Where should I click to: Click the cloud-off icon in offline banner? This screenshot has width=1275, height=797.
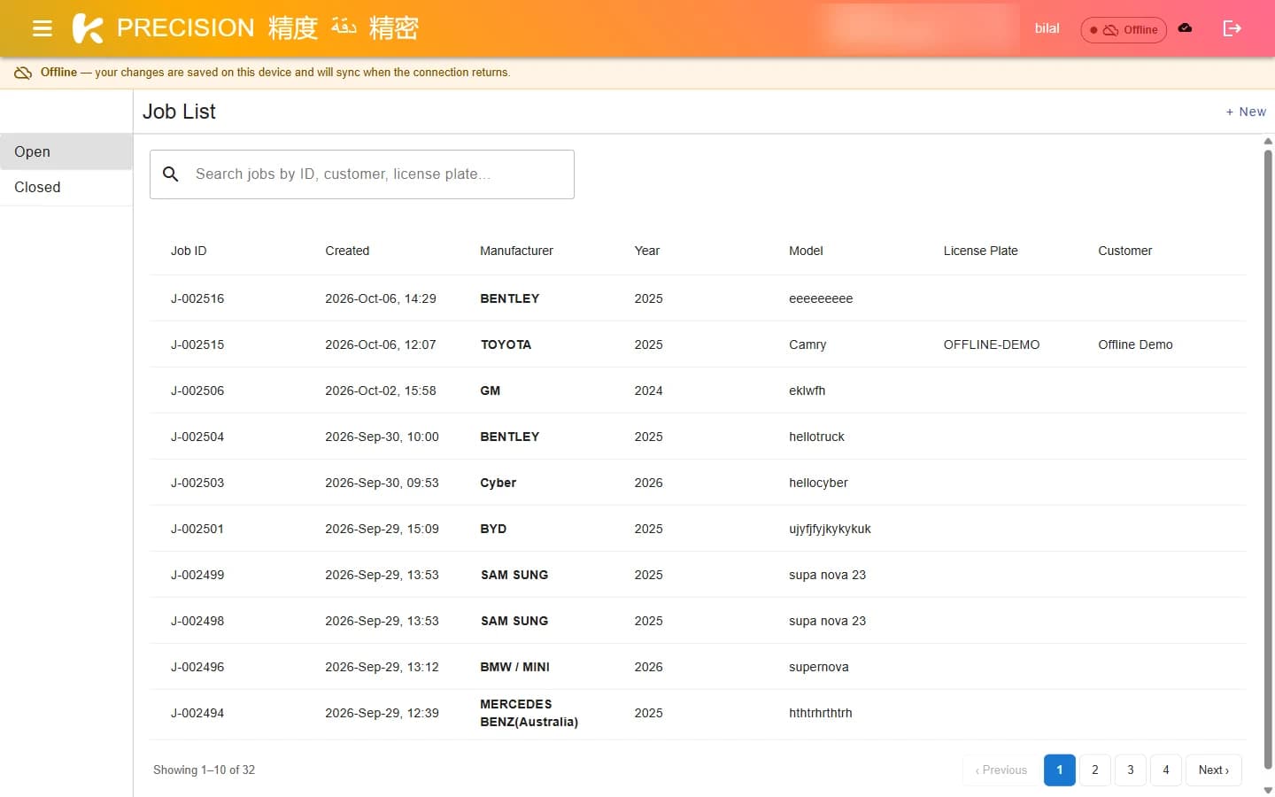[23, 73]
